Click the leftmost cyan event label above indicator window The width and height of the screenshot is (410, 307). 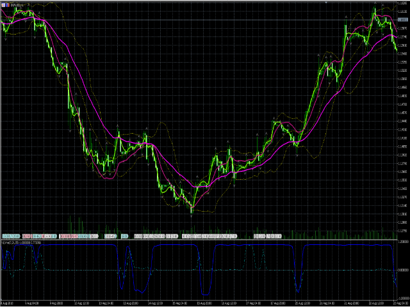[x=10, y=236]
